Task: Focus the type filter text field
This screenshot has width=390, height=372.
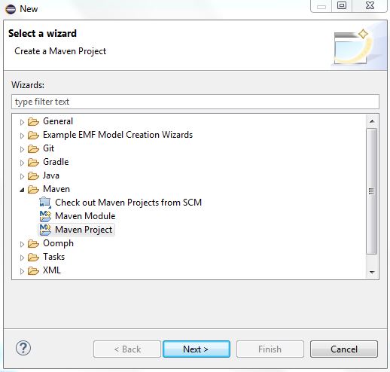Action: click(x=195, y=102)
